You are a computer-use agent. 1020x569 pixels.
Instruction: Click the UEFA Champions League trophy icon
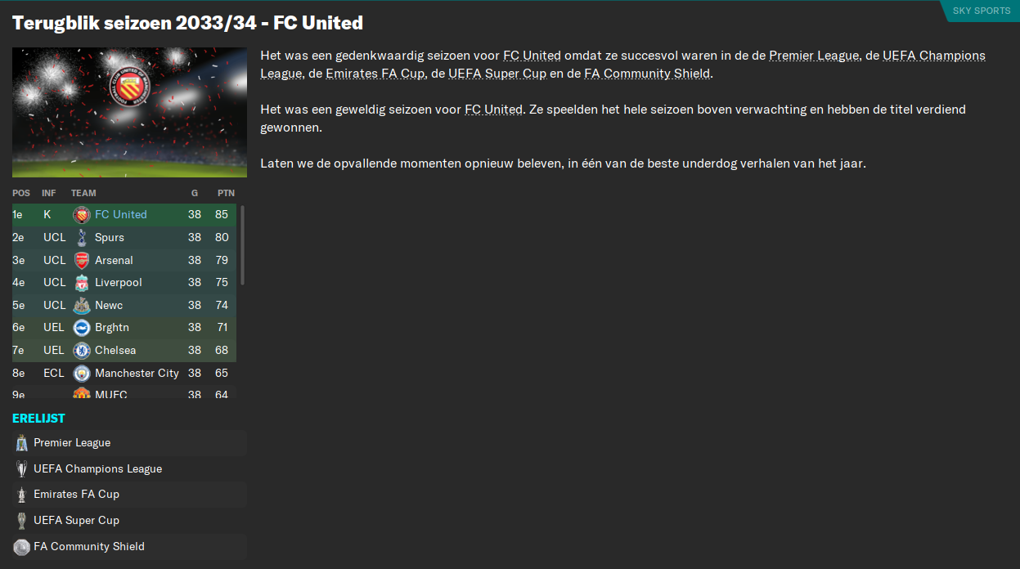pyautogui.click(x=21, y=469)
